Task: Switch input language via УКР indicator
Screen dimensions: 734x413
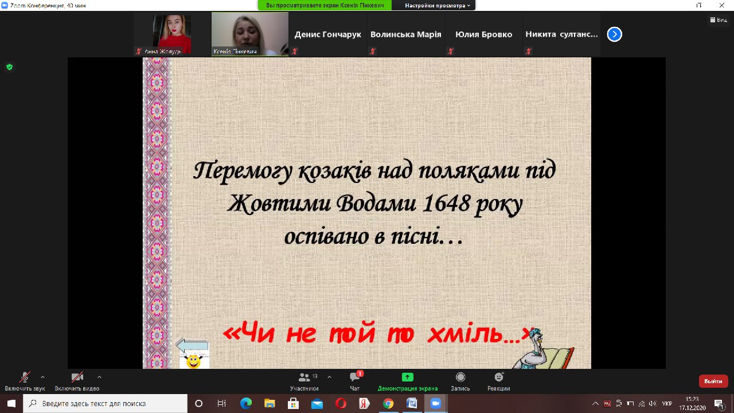Action: pyautogui.click(x=667, y=404)
